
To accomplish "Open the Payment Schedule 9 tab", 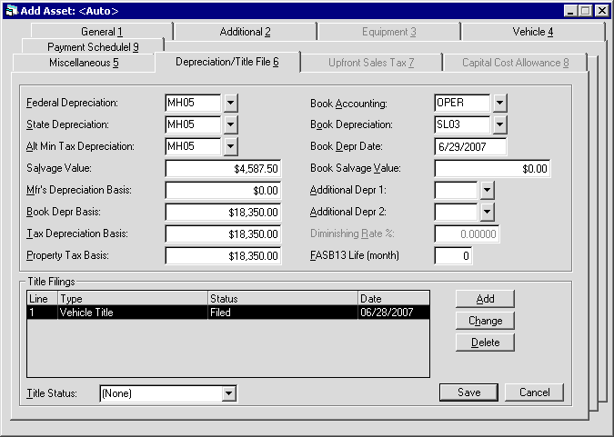I will 93,47.
